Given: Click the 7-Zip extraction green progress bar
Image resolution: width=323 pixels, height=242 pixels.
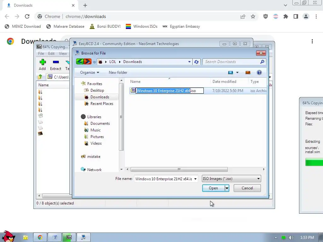Looking at the screenshot, I should (x=314, y=162).
